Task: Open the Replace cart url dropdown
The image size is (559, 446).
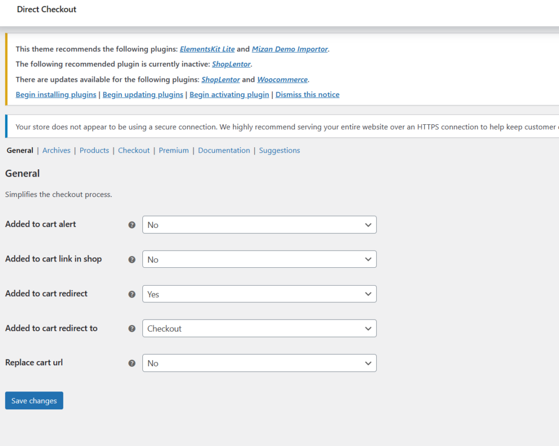Action: [x=259, y=363]
